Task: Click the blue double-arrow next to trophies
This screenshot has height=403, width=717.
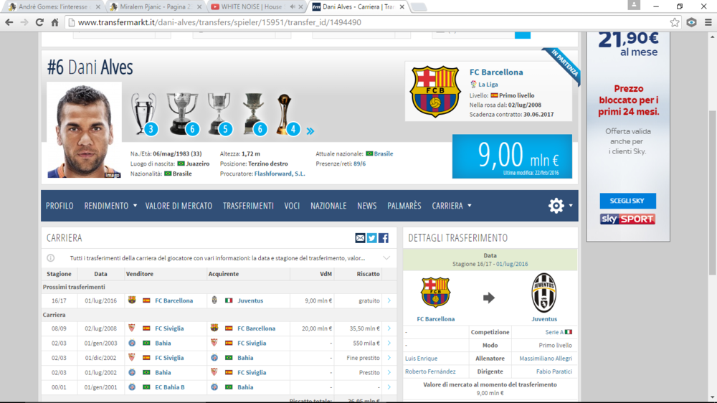Action: (x=310, y=131)
